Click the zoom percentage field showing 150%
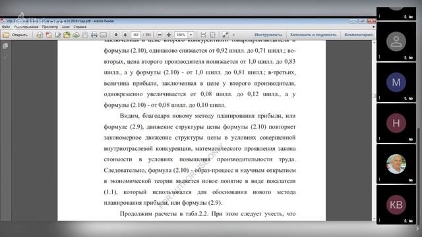422x237 pixels. pos(181,35)
